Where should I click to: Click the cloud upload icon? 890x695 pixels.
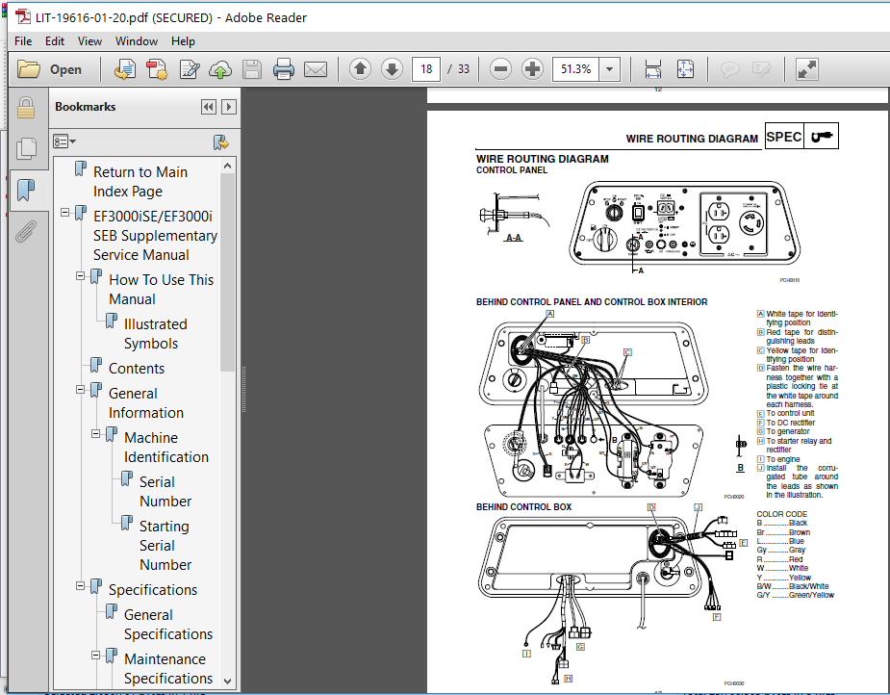[x=220, y=69]
